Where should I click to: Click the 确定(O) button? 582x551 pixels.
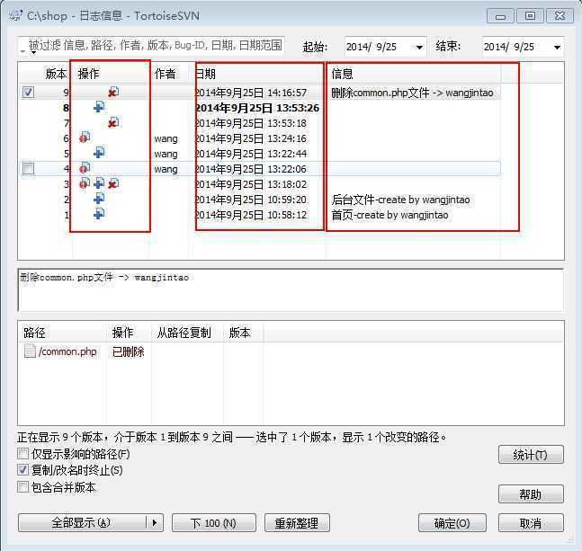click(452, 523)
